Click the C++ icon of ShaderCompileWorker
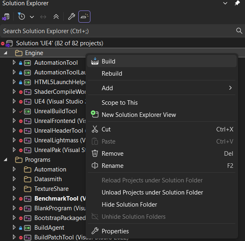 [27, 92]
